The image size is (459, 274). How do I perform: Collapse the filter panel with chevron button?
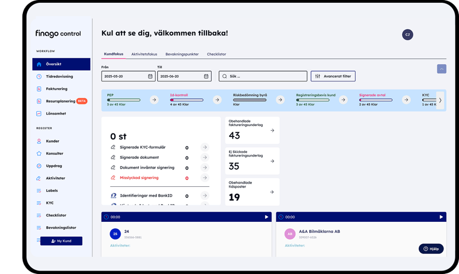(x=441, y=69)
